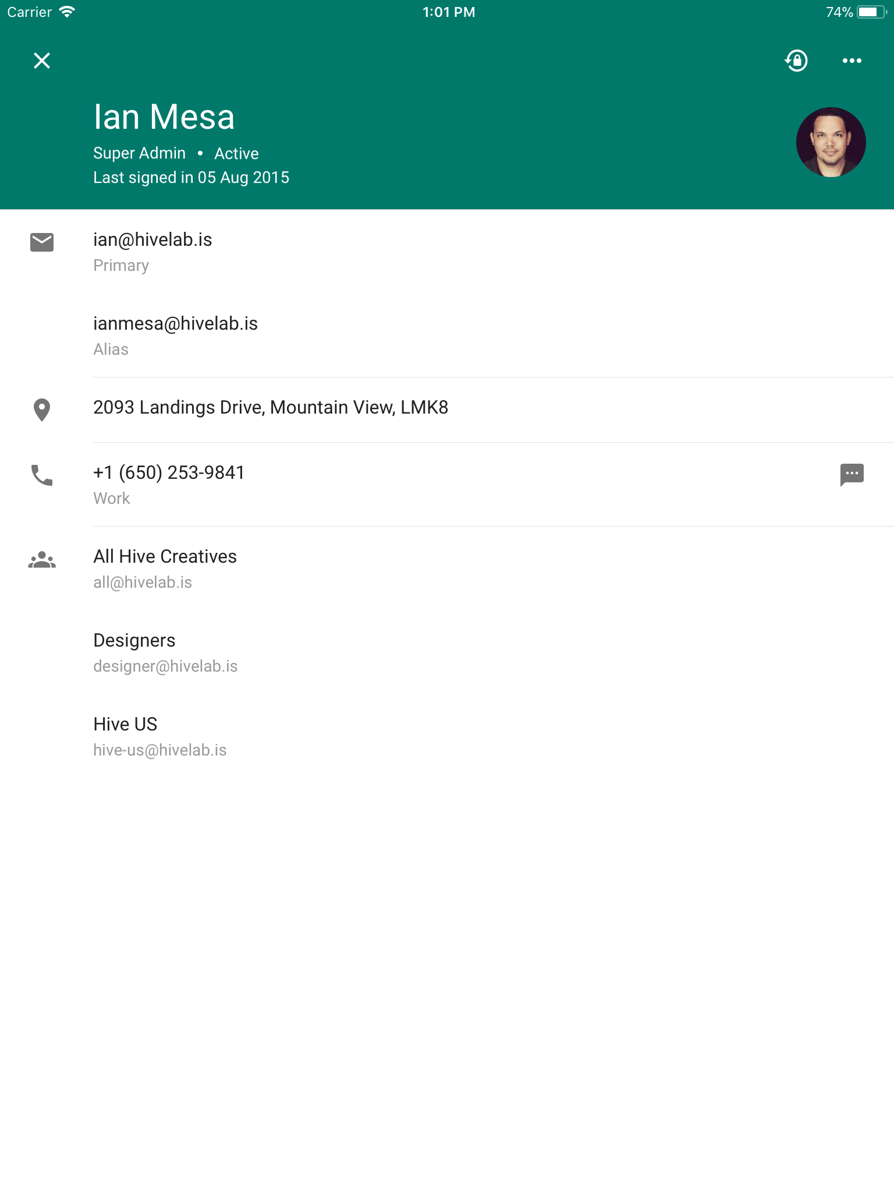Open the more options three-dot menu
The height and width of the screenshot is (1193, 894).
tap(852, 61)
